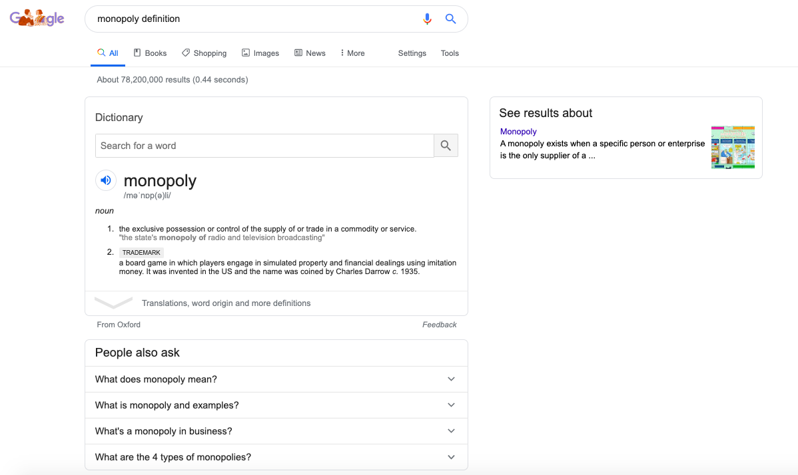Go to the News results tab
The image size is (798, 475).
pyautogui.click(x=310, y=53)
